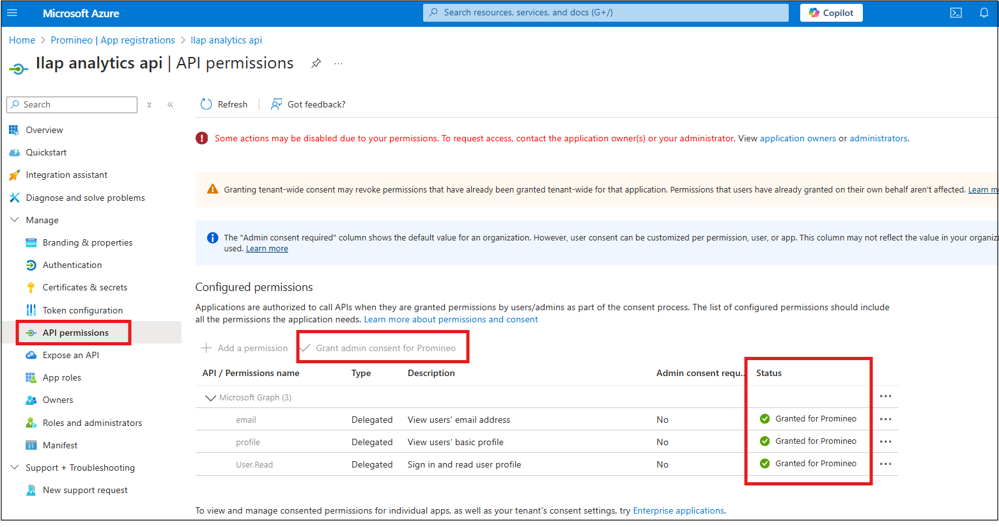
Task: Click the sidebar Search field
Action: (x=72, y=105)
